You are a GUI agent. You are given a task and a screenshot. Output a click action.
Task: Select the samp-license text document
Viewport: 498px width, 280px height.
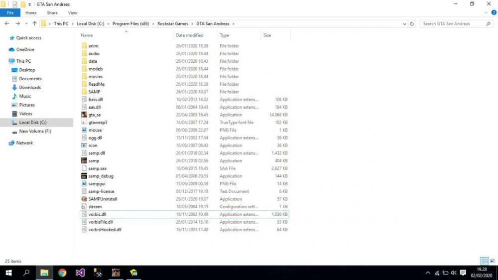[101, 191]
